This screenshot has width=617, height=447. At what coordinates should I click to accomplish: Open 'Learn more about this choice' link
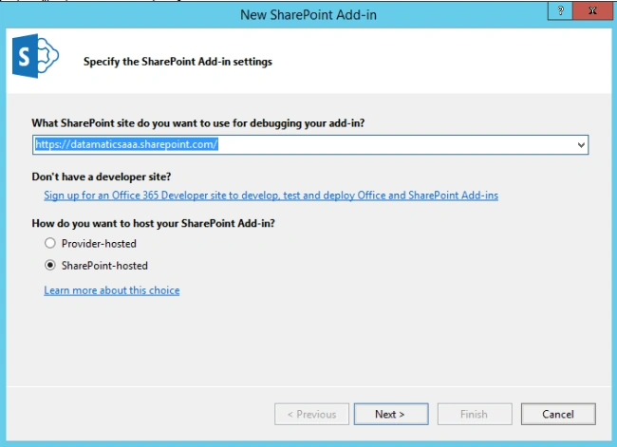pos(112,290)
